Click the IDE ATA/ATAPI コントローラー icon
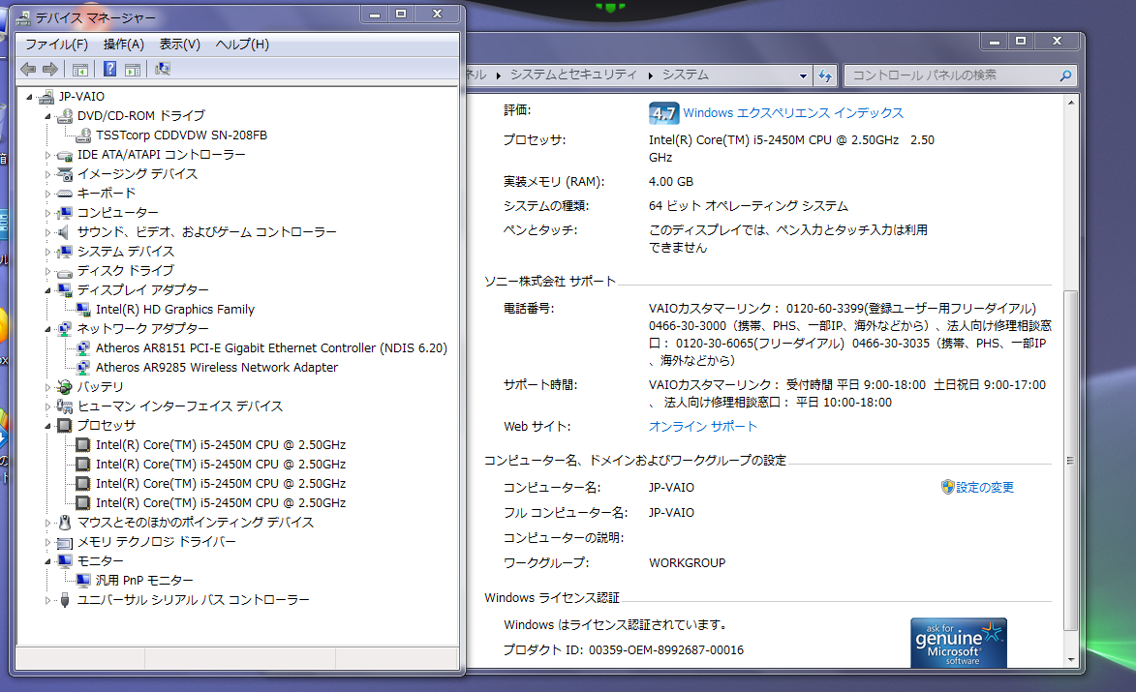 65,155
